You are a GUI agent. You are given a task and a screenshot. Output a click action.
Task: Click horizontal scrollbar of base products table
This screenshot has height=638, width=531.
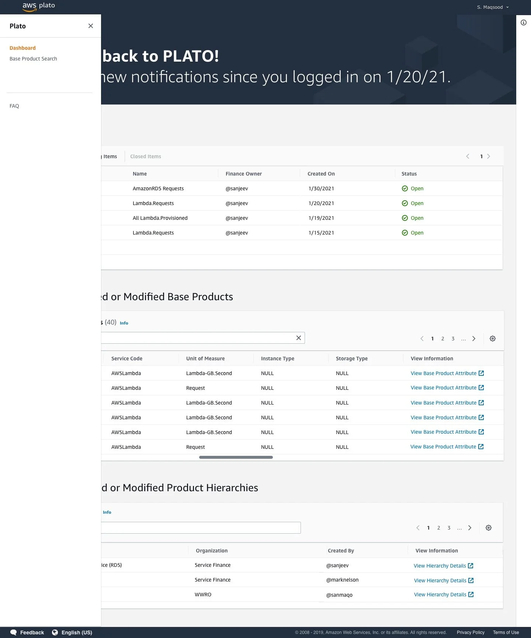pyautogui.click(x=236, y=457)
